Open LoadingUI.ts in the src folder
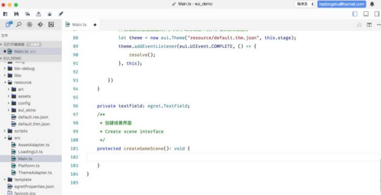The height and width of the screenshot is (195, 381). [x=31, y=152]
